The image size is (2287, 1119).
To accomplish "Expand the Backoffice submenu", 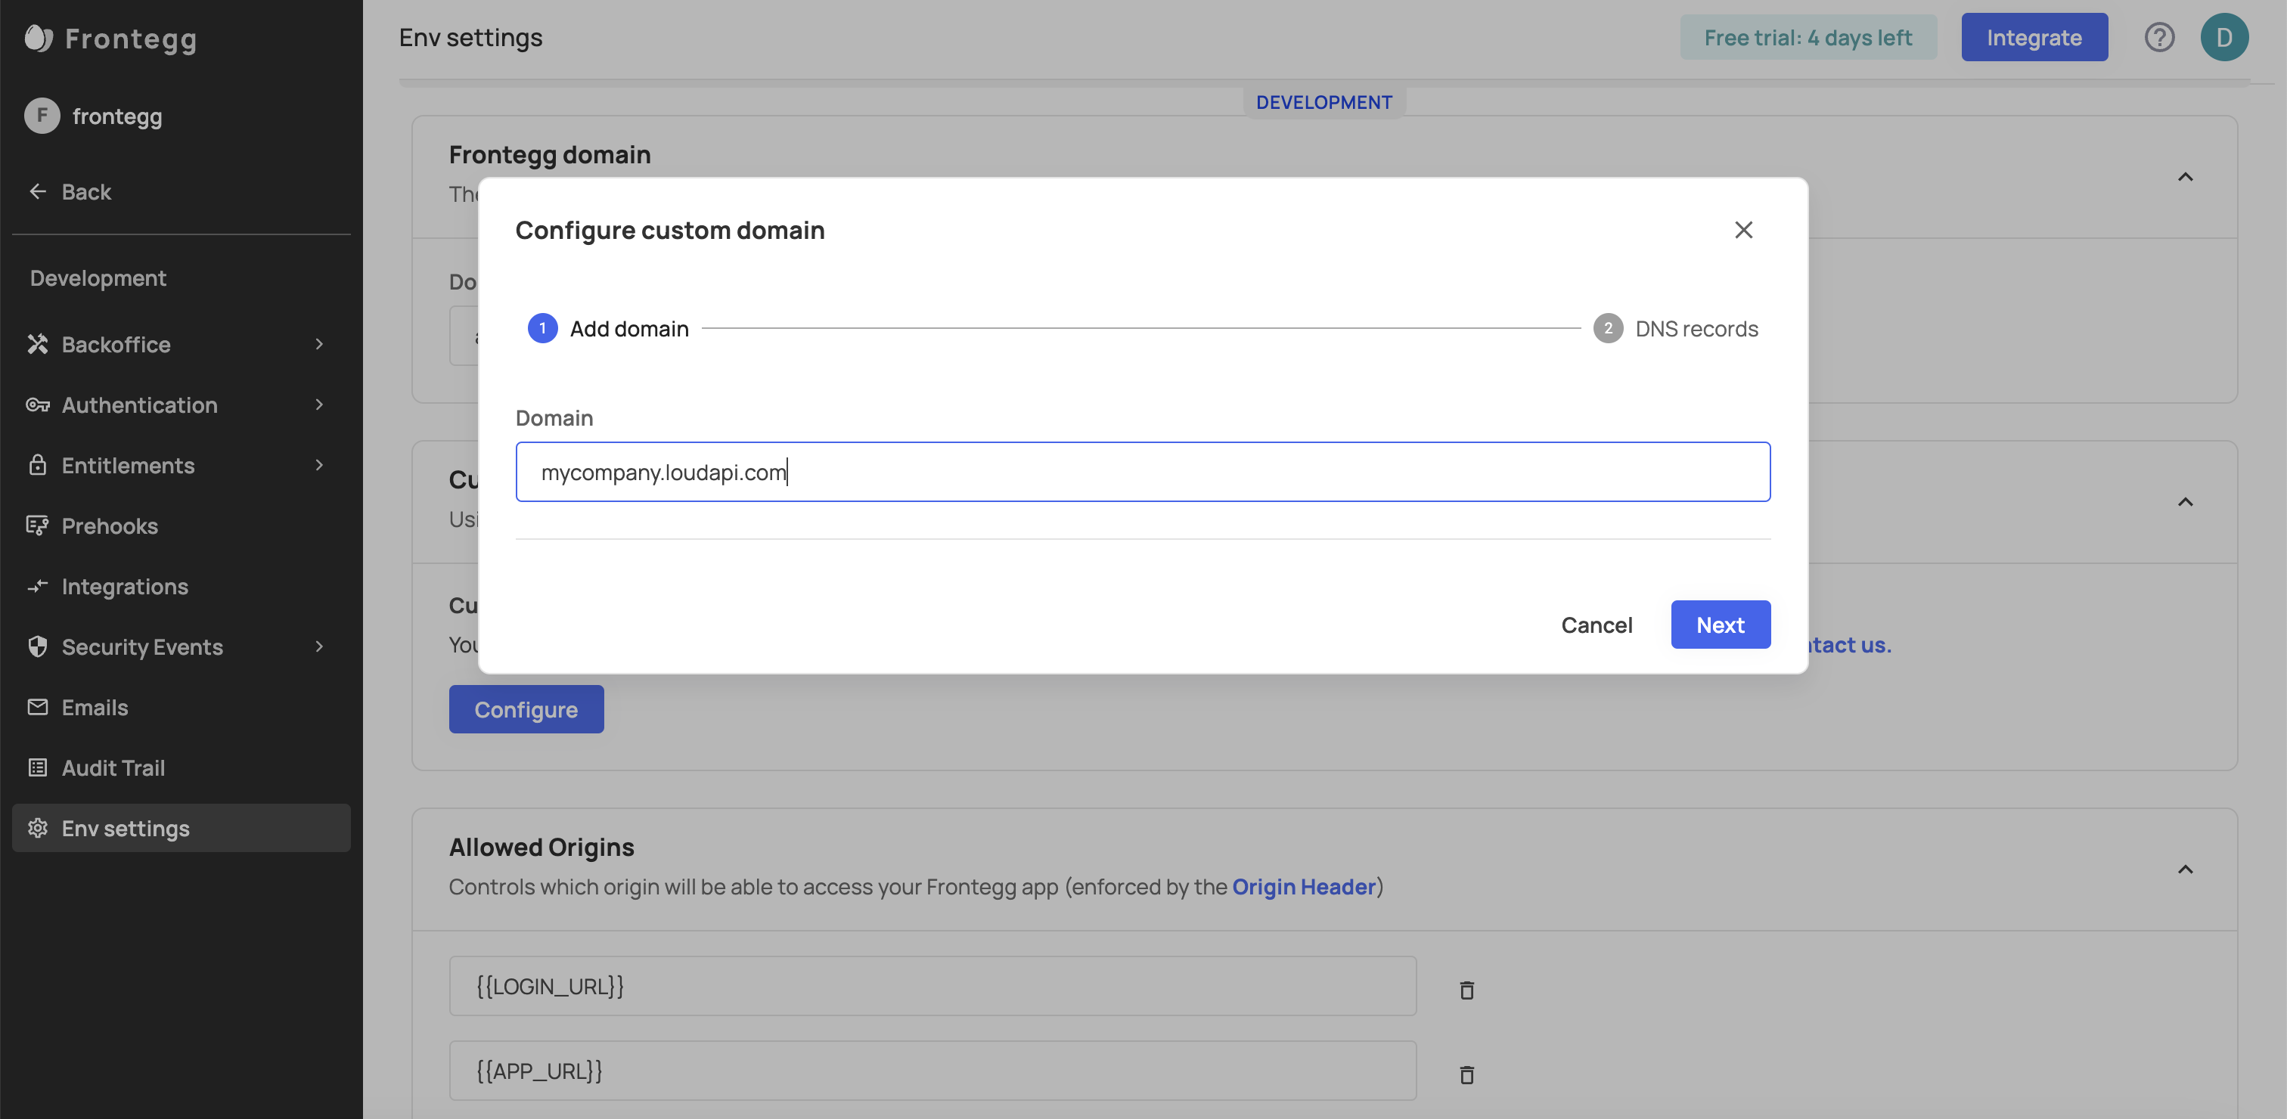I will [x=318, y=344].
